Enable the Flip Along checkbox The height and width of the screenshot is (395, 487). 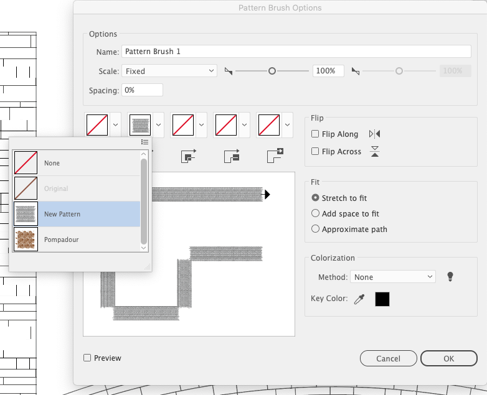(316, 134)
